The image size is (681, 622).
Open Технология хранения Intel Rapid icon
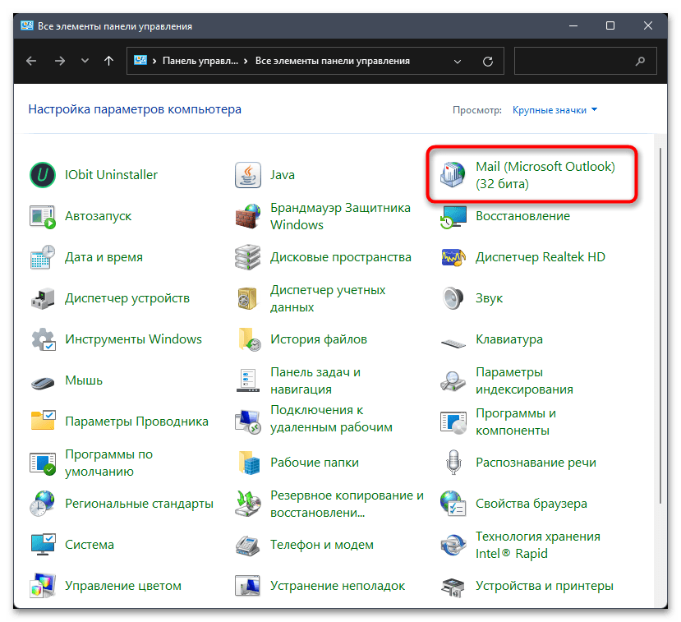[x=453, y=545]
